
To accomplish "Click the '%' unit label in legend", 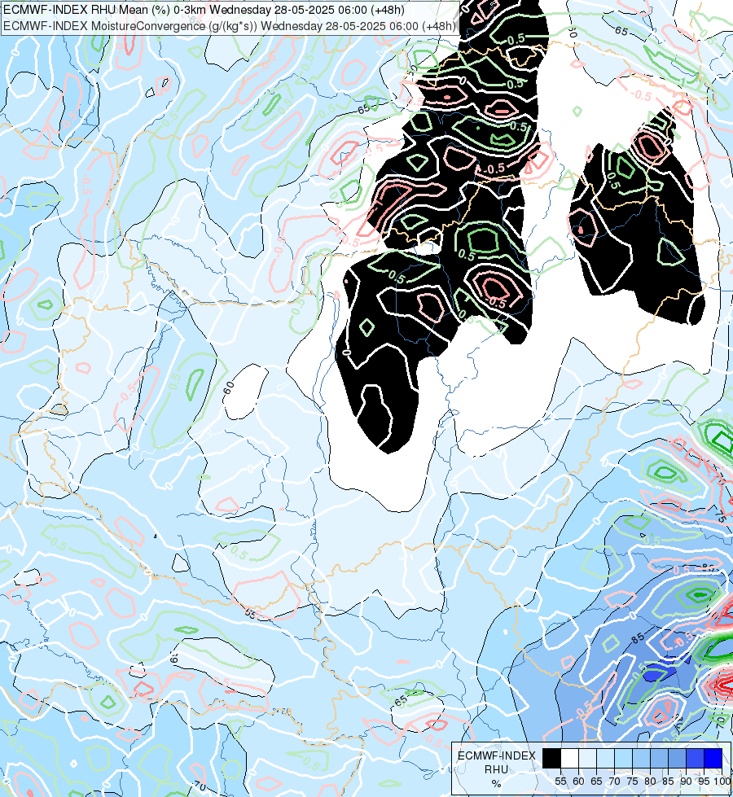I will [x=497, y=783].
